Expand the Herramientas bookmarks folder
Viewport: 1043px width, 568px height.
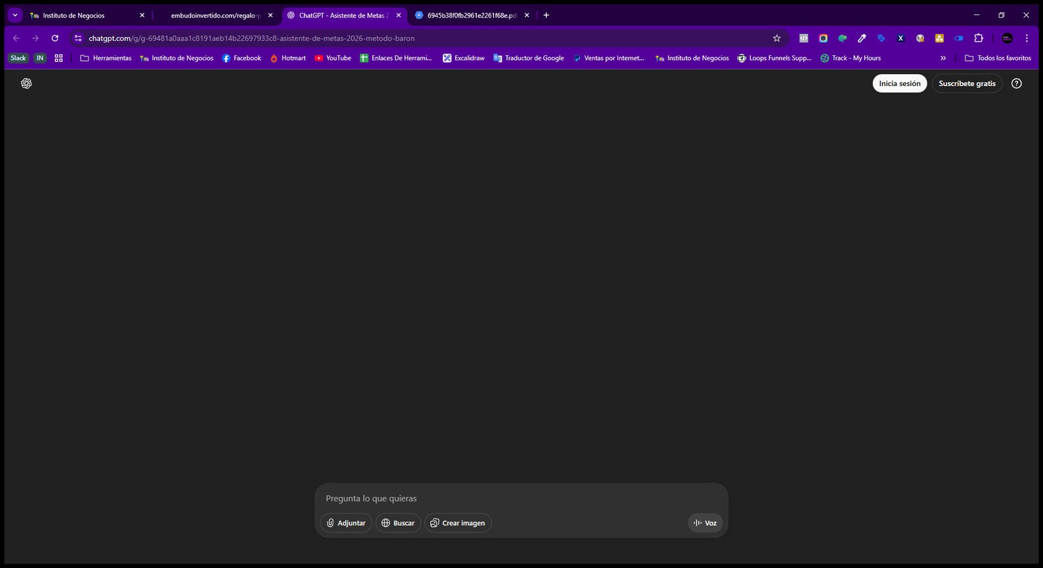pyautogui.click(x=106, y=58)
